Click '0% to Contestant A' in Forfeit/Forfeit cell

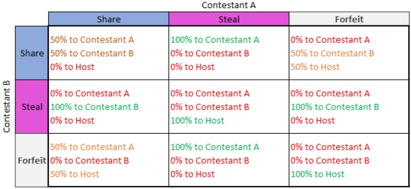tap(330, 147)
